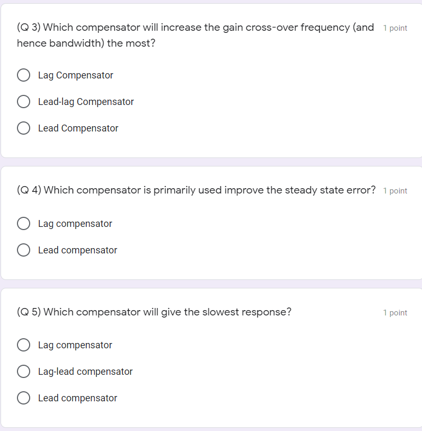422x431 pixels.
Task: Click the 'Lead-lag Compensator' option text in Q3
Action: click(x=86, y=102)
